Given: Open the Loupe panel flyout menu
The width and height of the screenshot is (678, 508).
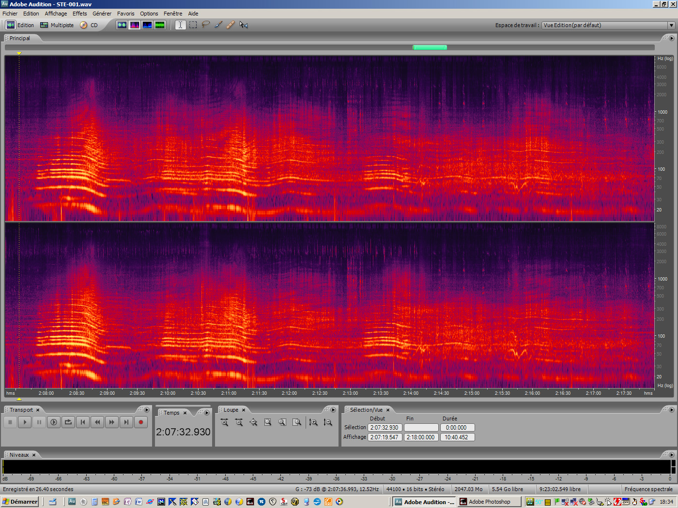Looking at the screenshot, I should (x=334, y=410).
